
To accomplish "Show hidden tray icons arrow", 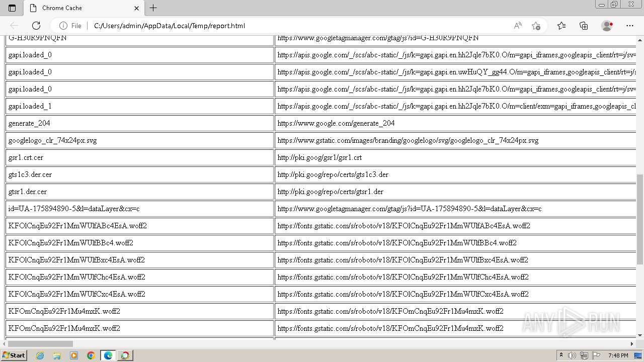I will point(561,355).
